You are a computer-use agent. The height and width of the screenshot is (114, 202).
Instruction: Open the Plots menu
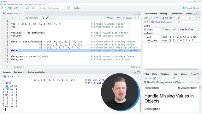click(x=16, y=4)
